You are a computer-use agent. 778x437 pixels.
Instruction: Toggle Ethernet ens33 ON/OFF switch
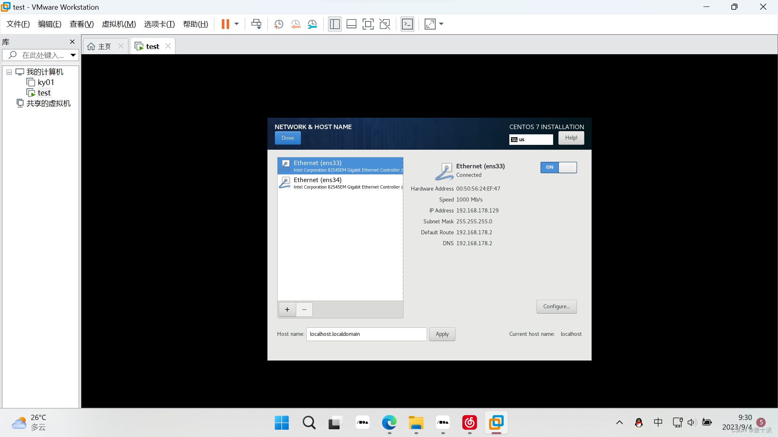[x=558, y=167]
